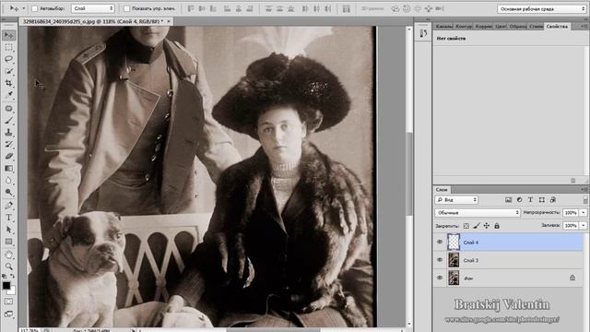
Task: Toggle lock transparent pixels
Action: (466, 226)
